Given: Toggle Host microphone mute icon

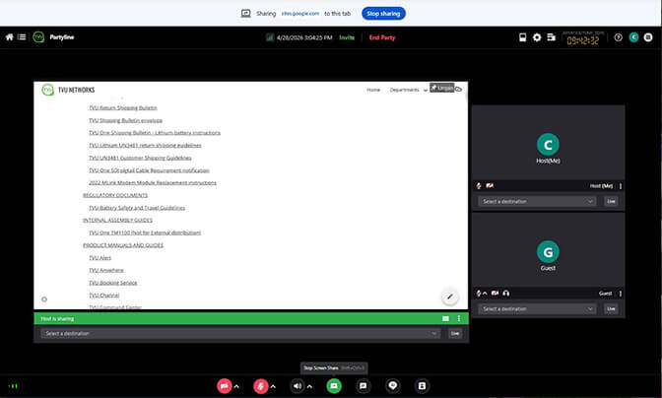Looking at the screenshot, I should 479,186.
